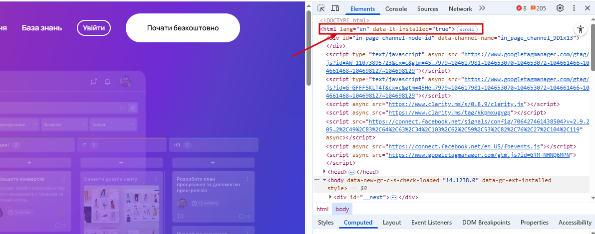This screenshot has height=234, width=595.
Task: Click the warnings badge showing 205
Action: click(538, 8)
